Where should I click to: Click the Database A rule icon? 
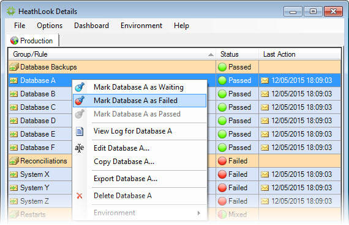click(14, 80)
